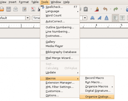
Task: Open AutoCorrect options entry
Action: (x=60, y=21)
